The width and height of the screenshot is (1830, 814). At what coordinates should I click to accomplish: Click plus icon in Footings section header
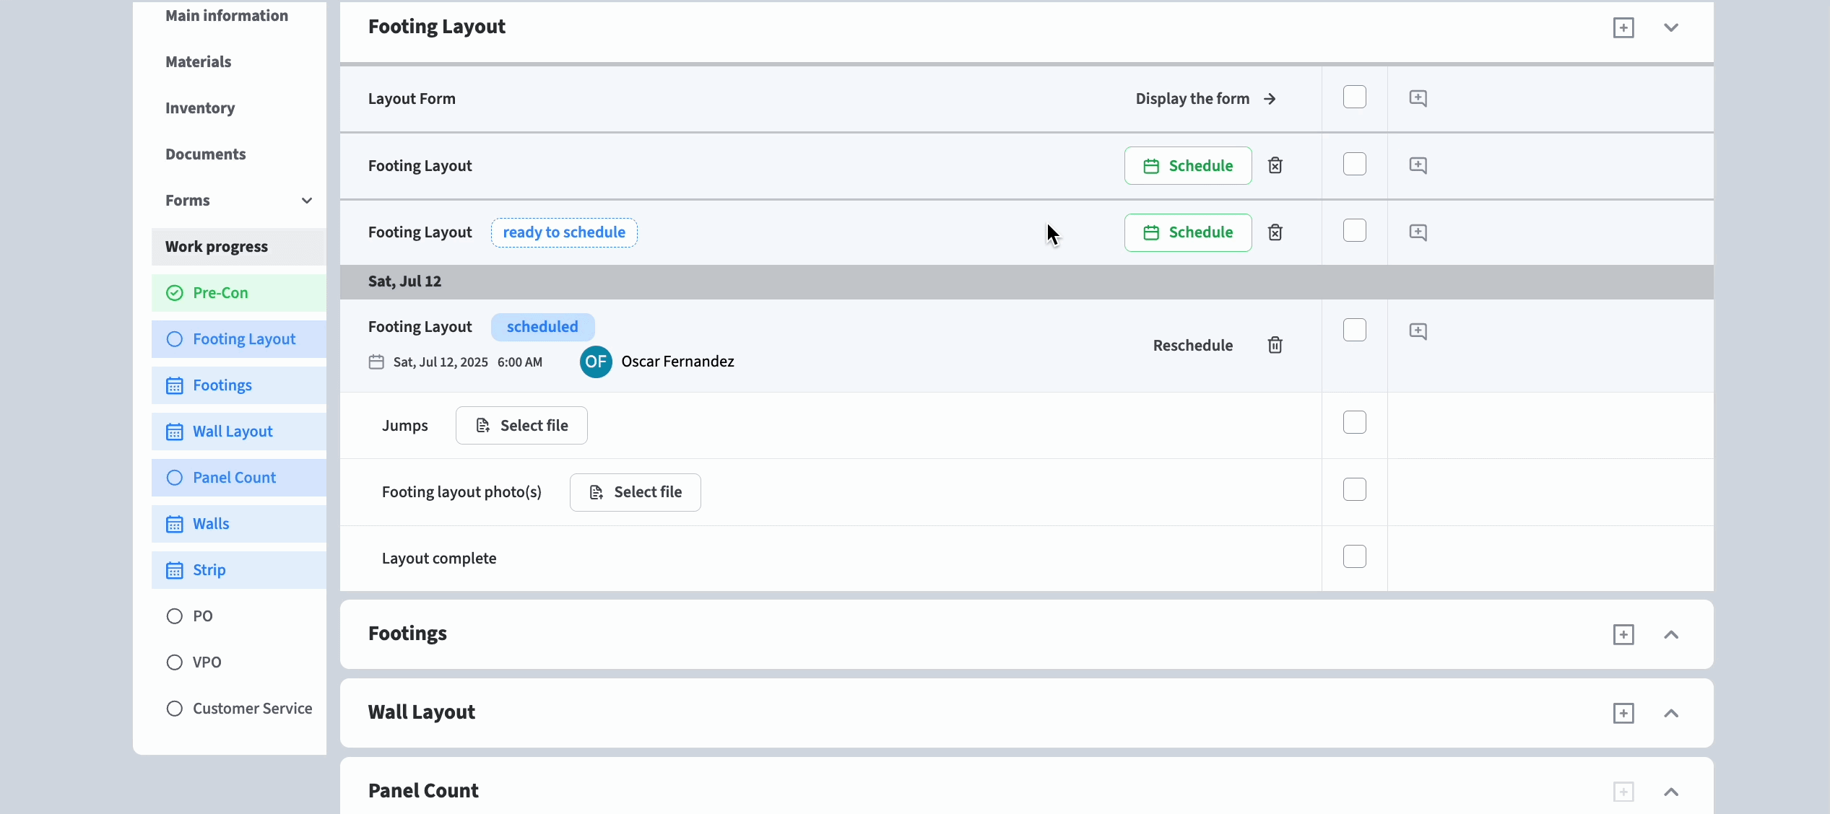pyautogui.click(x=1623, y=634)
